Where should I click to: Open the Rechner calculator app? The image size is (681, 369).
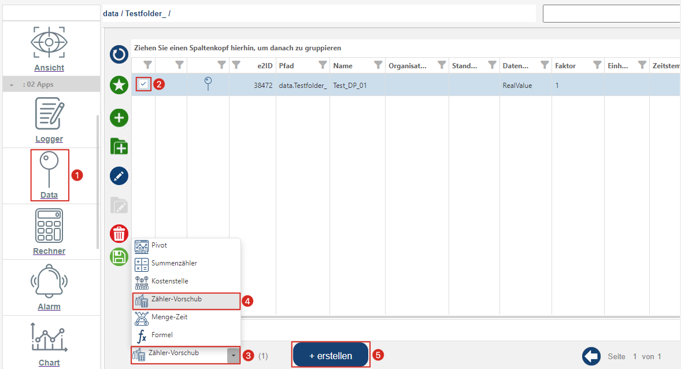click(x=49, y=231)
